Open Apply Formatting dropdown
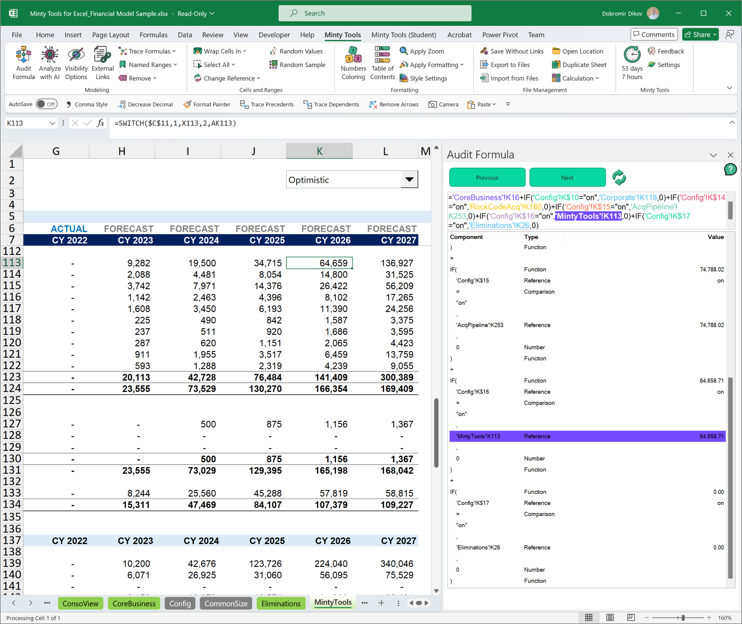 432,65
